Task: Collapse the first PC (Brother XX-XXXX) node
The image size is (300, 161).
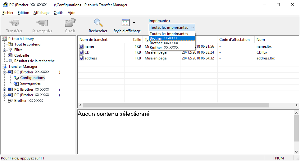Action: 4,72
